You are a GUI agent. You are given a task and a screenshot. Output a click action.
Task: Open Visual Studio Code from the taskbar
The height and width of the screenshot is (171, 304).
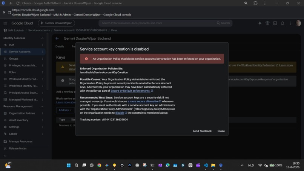(206, 165)
